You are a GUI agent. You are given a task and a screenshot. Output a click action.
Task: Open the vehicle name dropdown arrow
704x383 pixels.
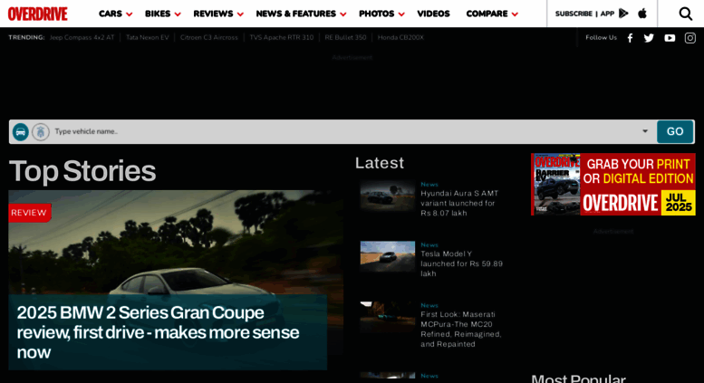click(x=645, y=131)
